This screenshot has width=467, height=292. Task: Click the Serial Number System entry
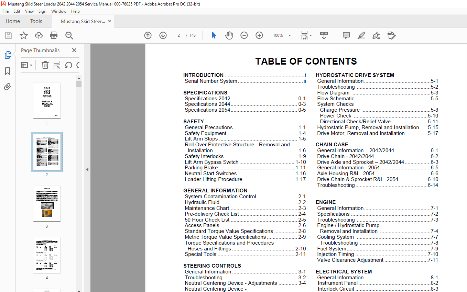[245, 81]
